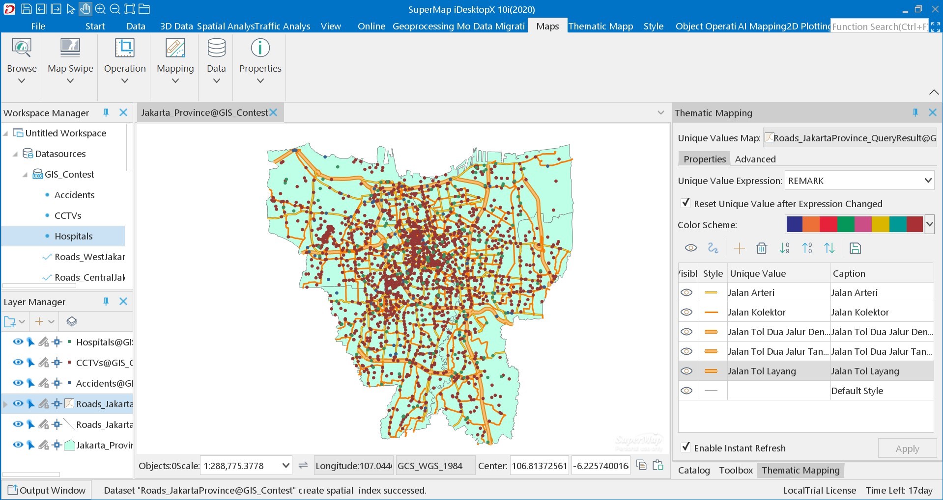The height and width of the screenshot is (500, 943).
Task: Toggle visibility of Jalan Kolektor item
Action: point(686,312)
